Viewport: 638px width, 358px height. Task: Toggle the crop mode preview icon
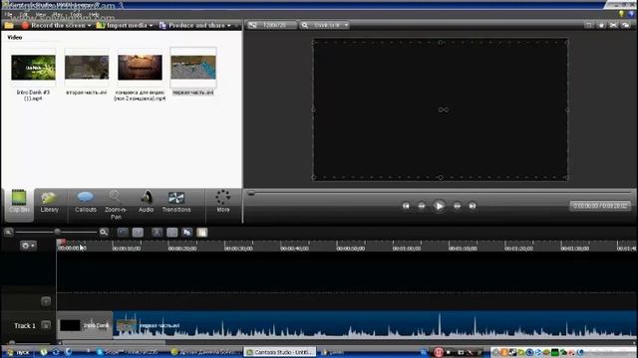point(589,25)
